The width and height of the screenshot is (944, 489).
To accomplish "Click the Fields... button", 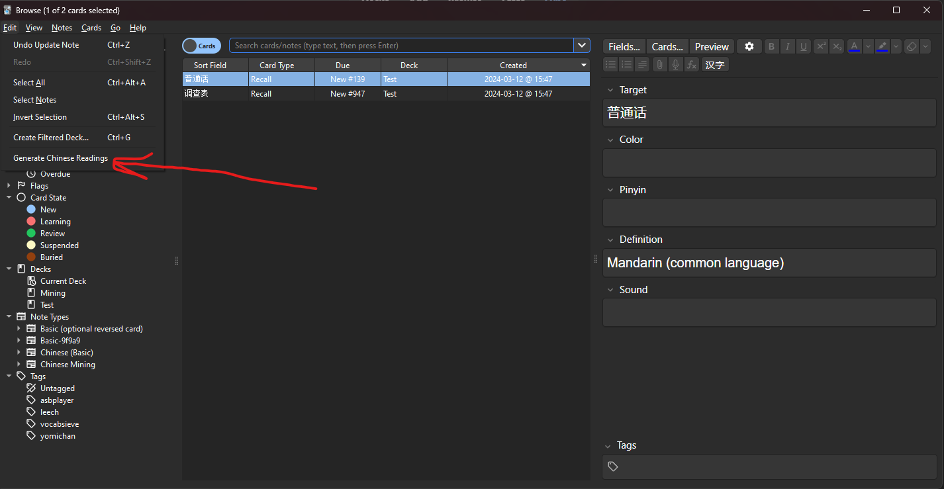I will coord(624,46).
